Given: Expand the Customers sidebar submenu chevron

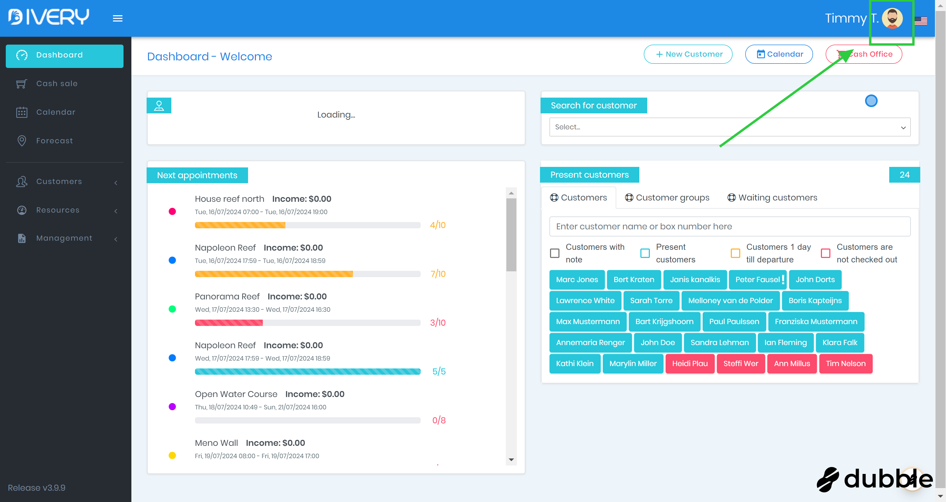Looking at the screenshot, I should pos(116,183).
